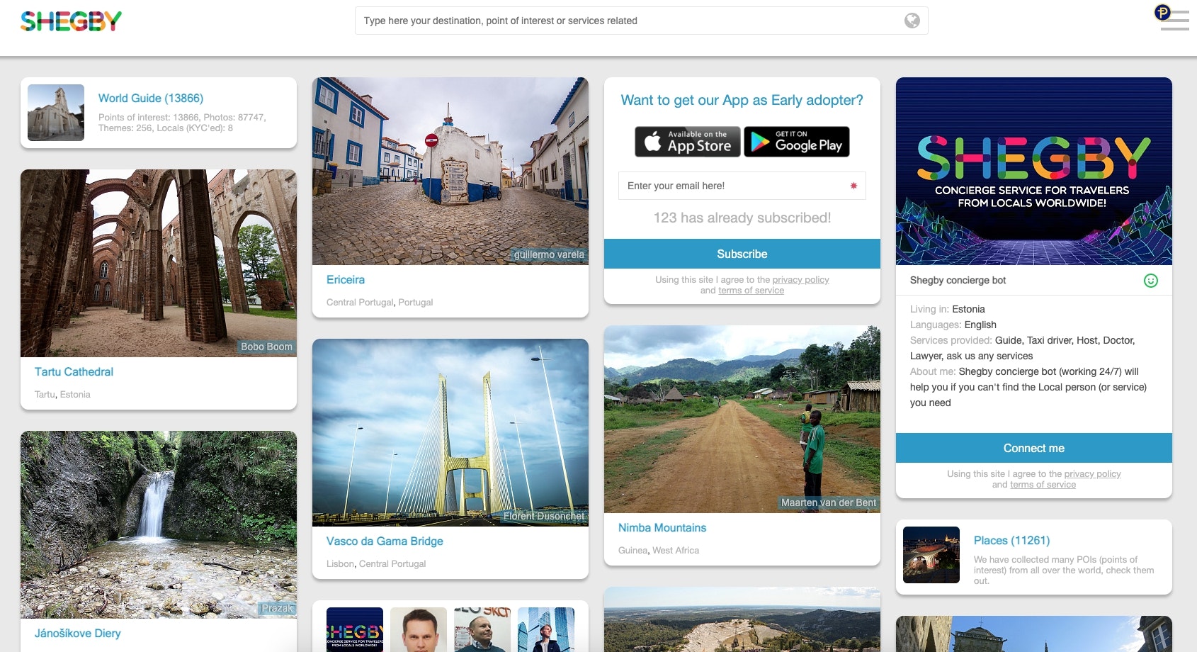Click photo credit Bobo Boom
Image resolution: width=1197 pixels, height=652 pixels.
pos(266,347)
